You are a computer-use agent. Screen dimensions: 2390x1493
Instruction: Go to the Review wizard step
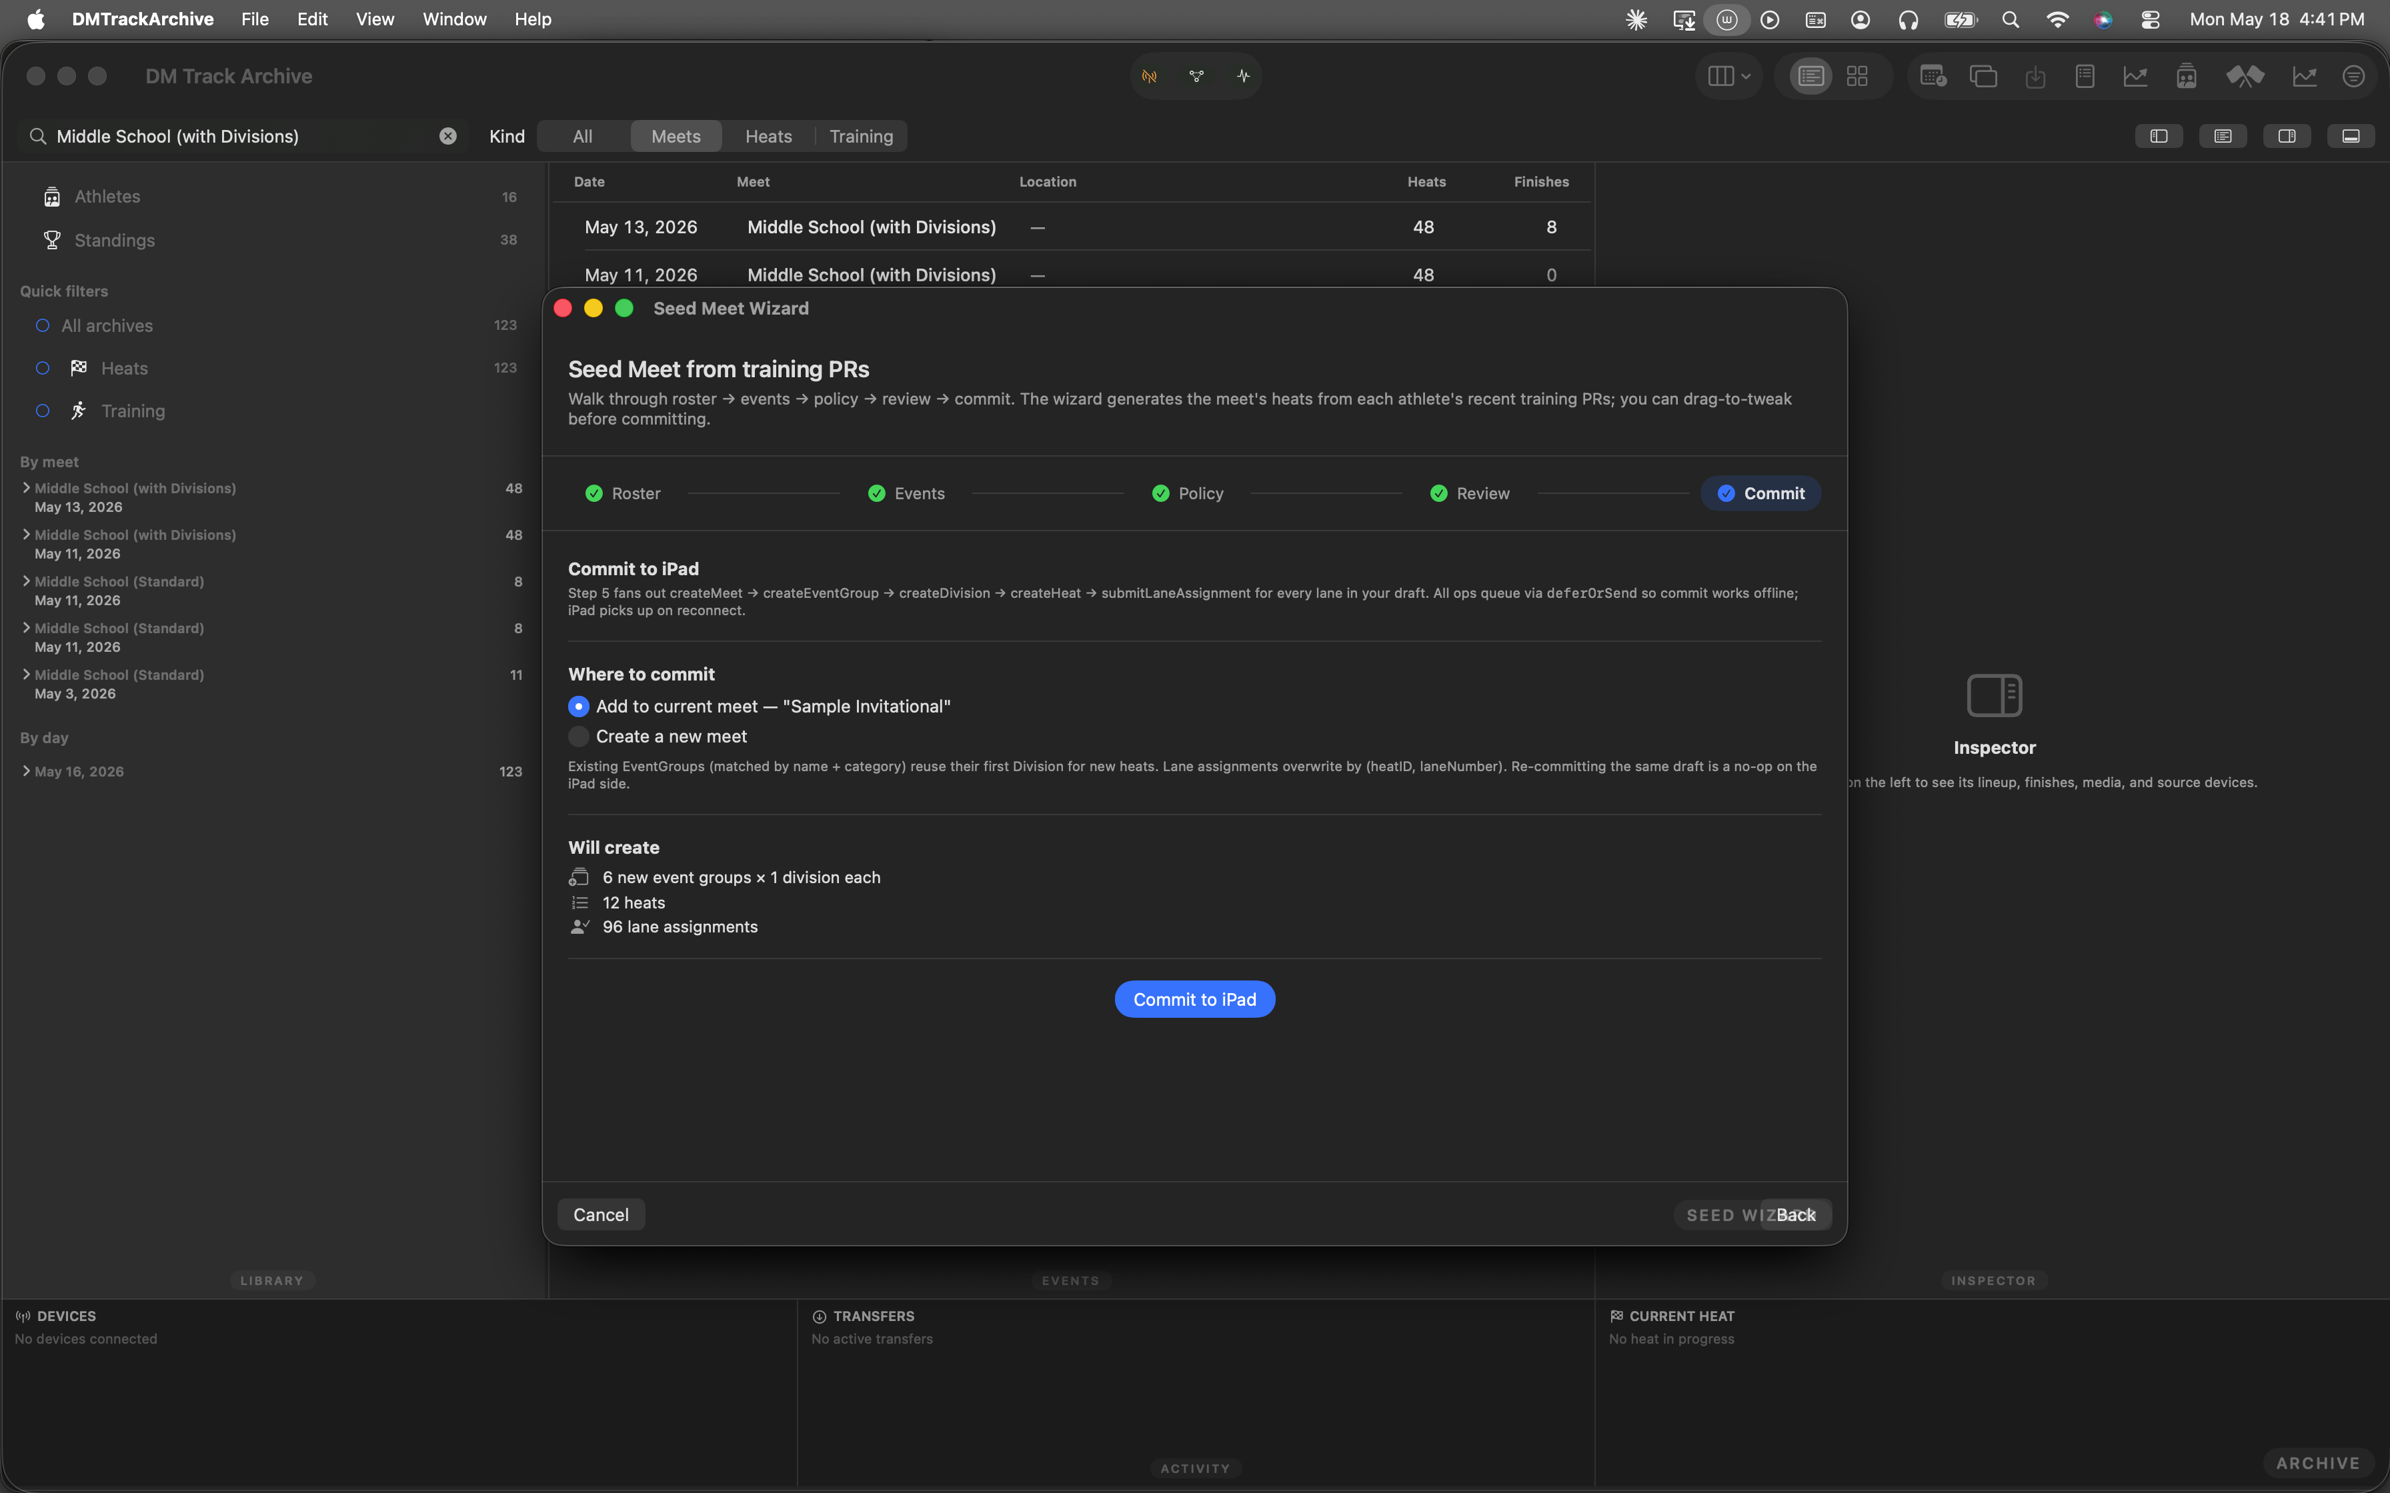click(1470, 494)
